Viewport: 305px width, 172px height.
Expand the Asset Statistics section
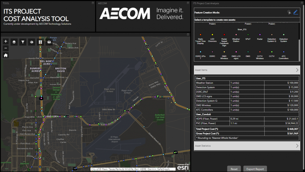click(247, 146)
